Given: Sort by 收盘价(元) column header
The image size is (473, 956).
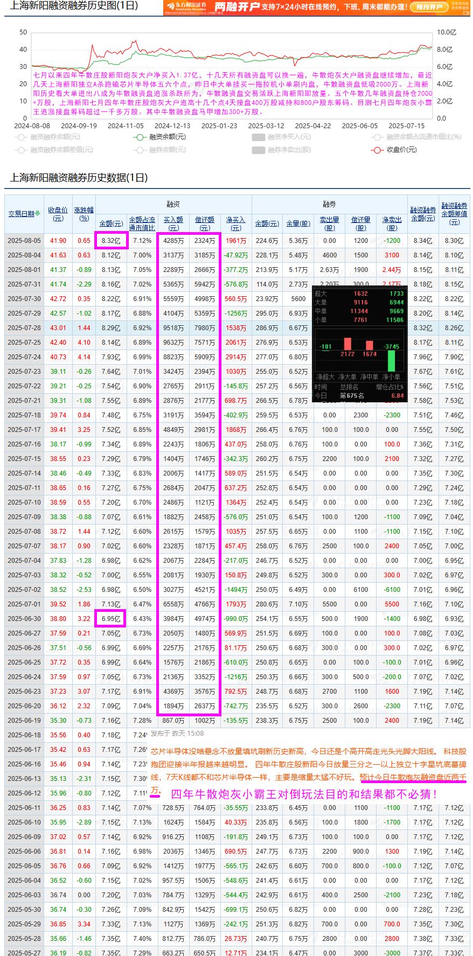Looking at the screenshot, I should coord(58,214).
